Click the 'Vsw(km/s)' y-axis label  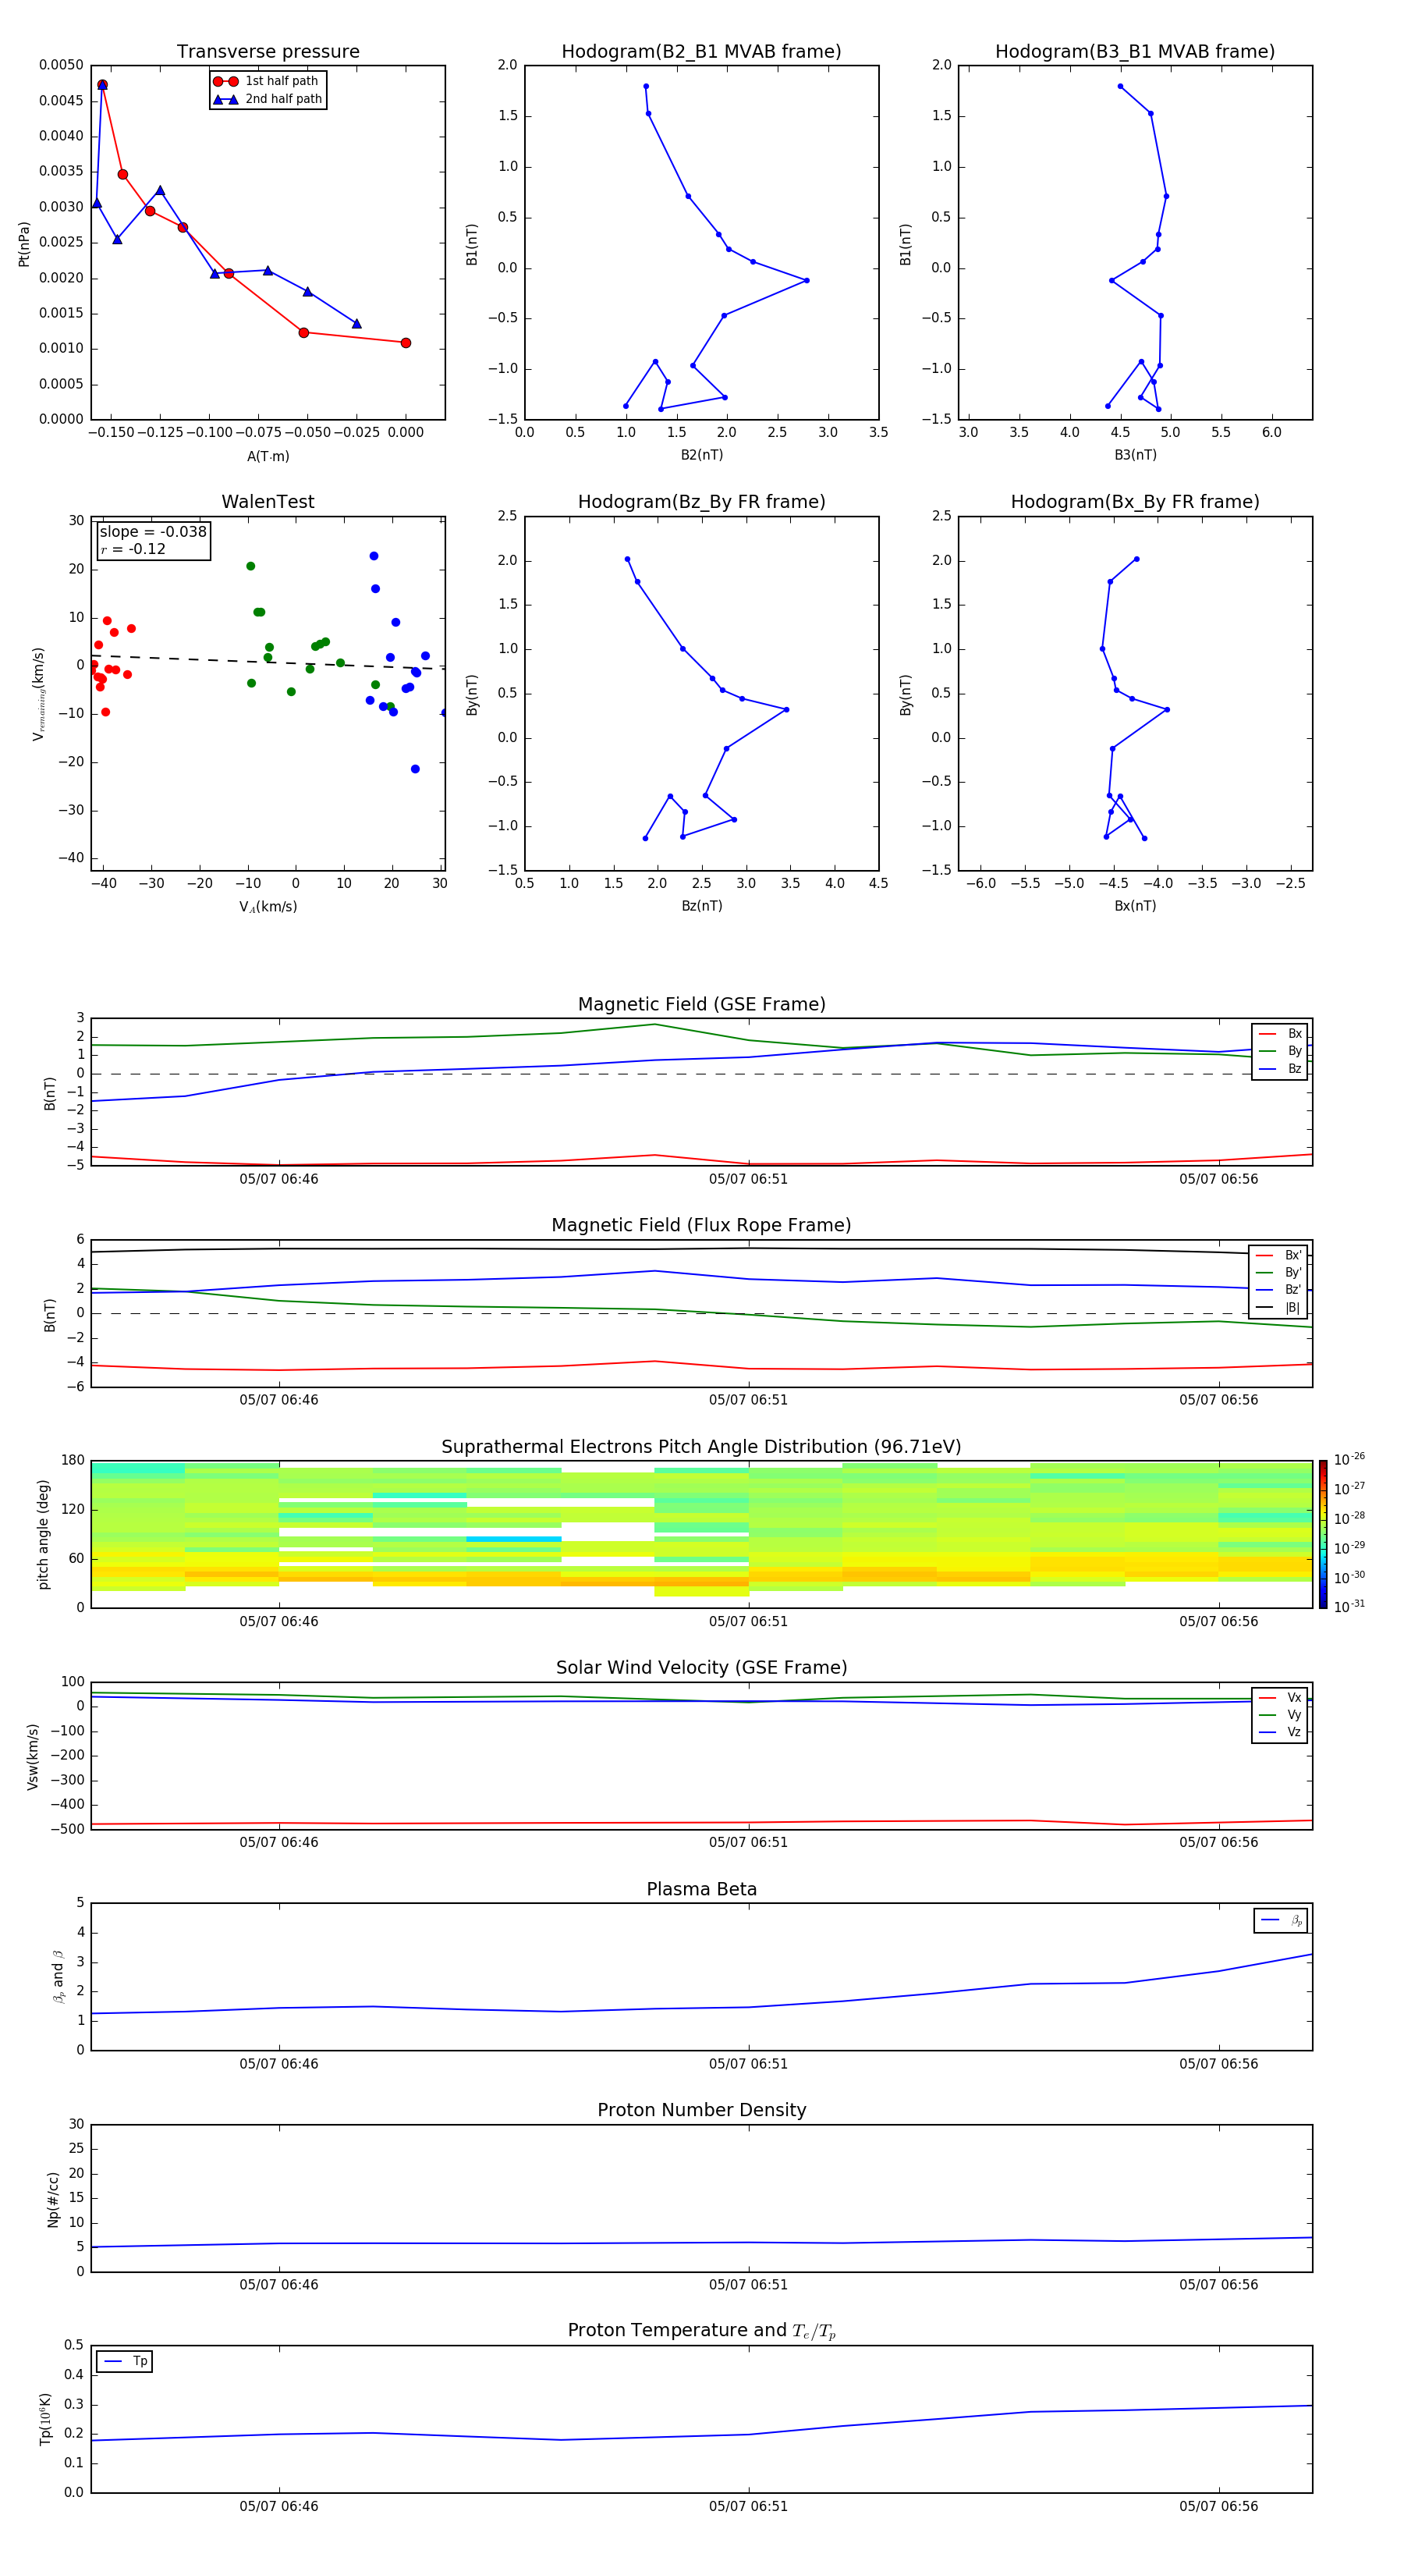(x=32, y=1756)
